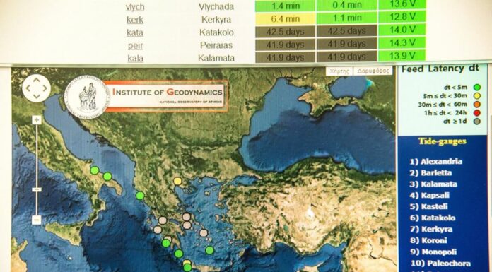
Task: Open the vlych station link
Action: click(135, 7)
